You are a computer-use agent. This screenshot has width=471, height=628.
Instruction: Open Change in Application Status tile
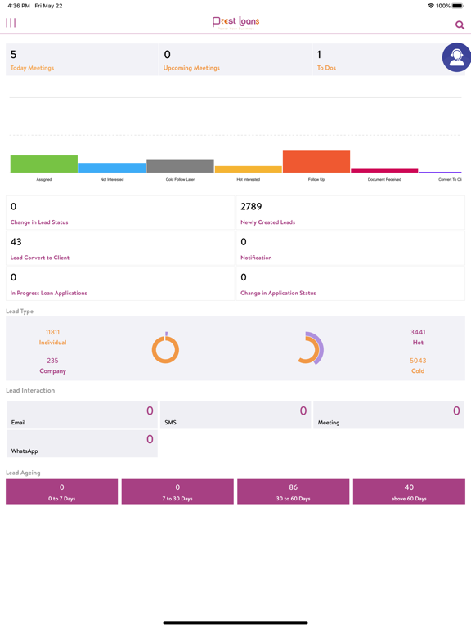[351, 284]
